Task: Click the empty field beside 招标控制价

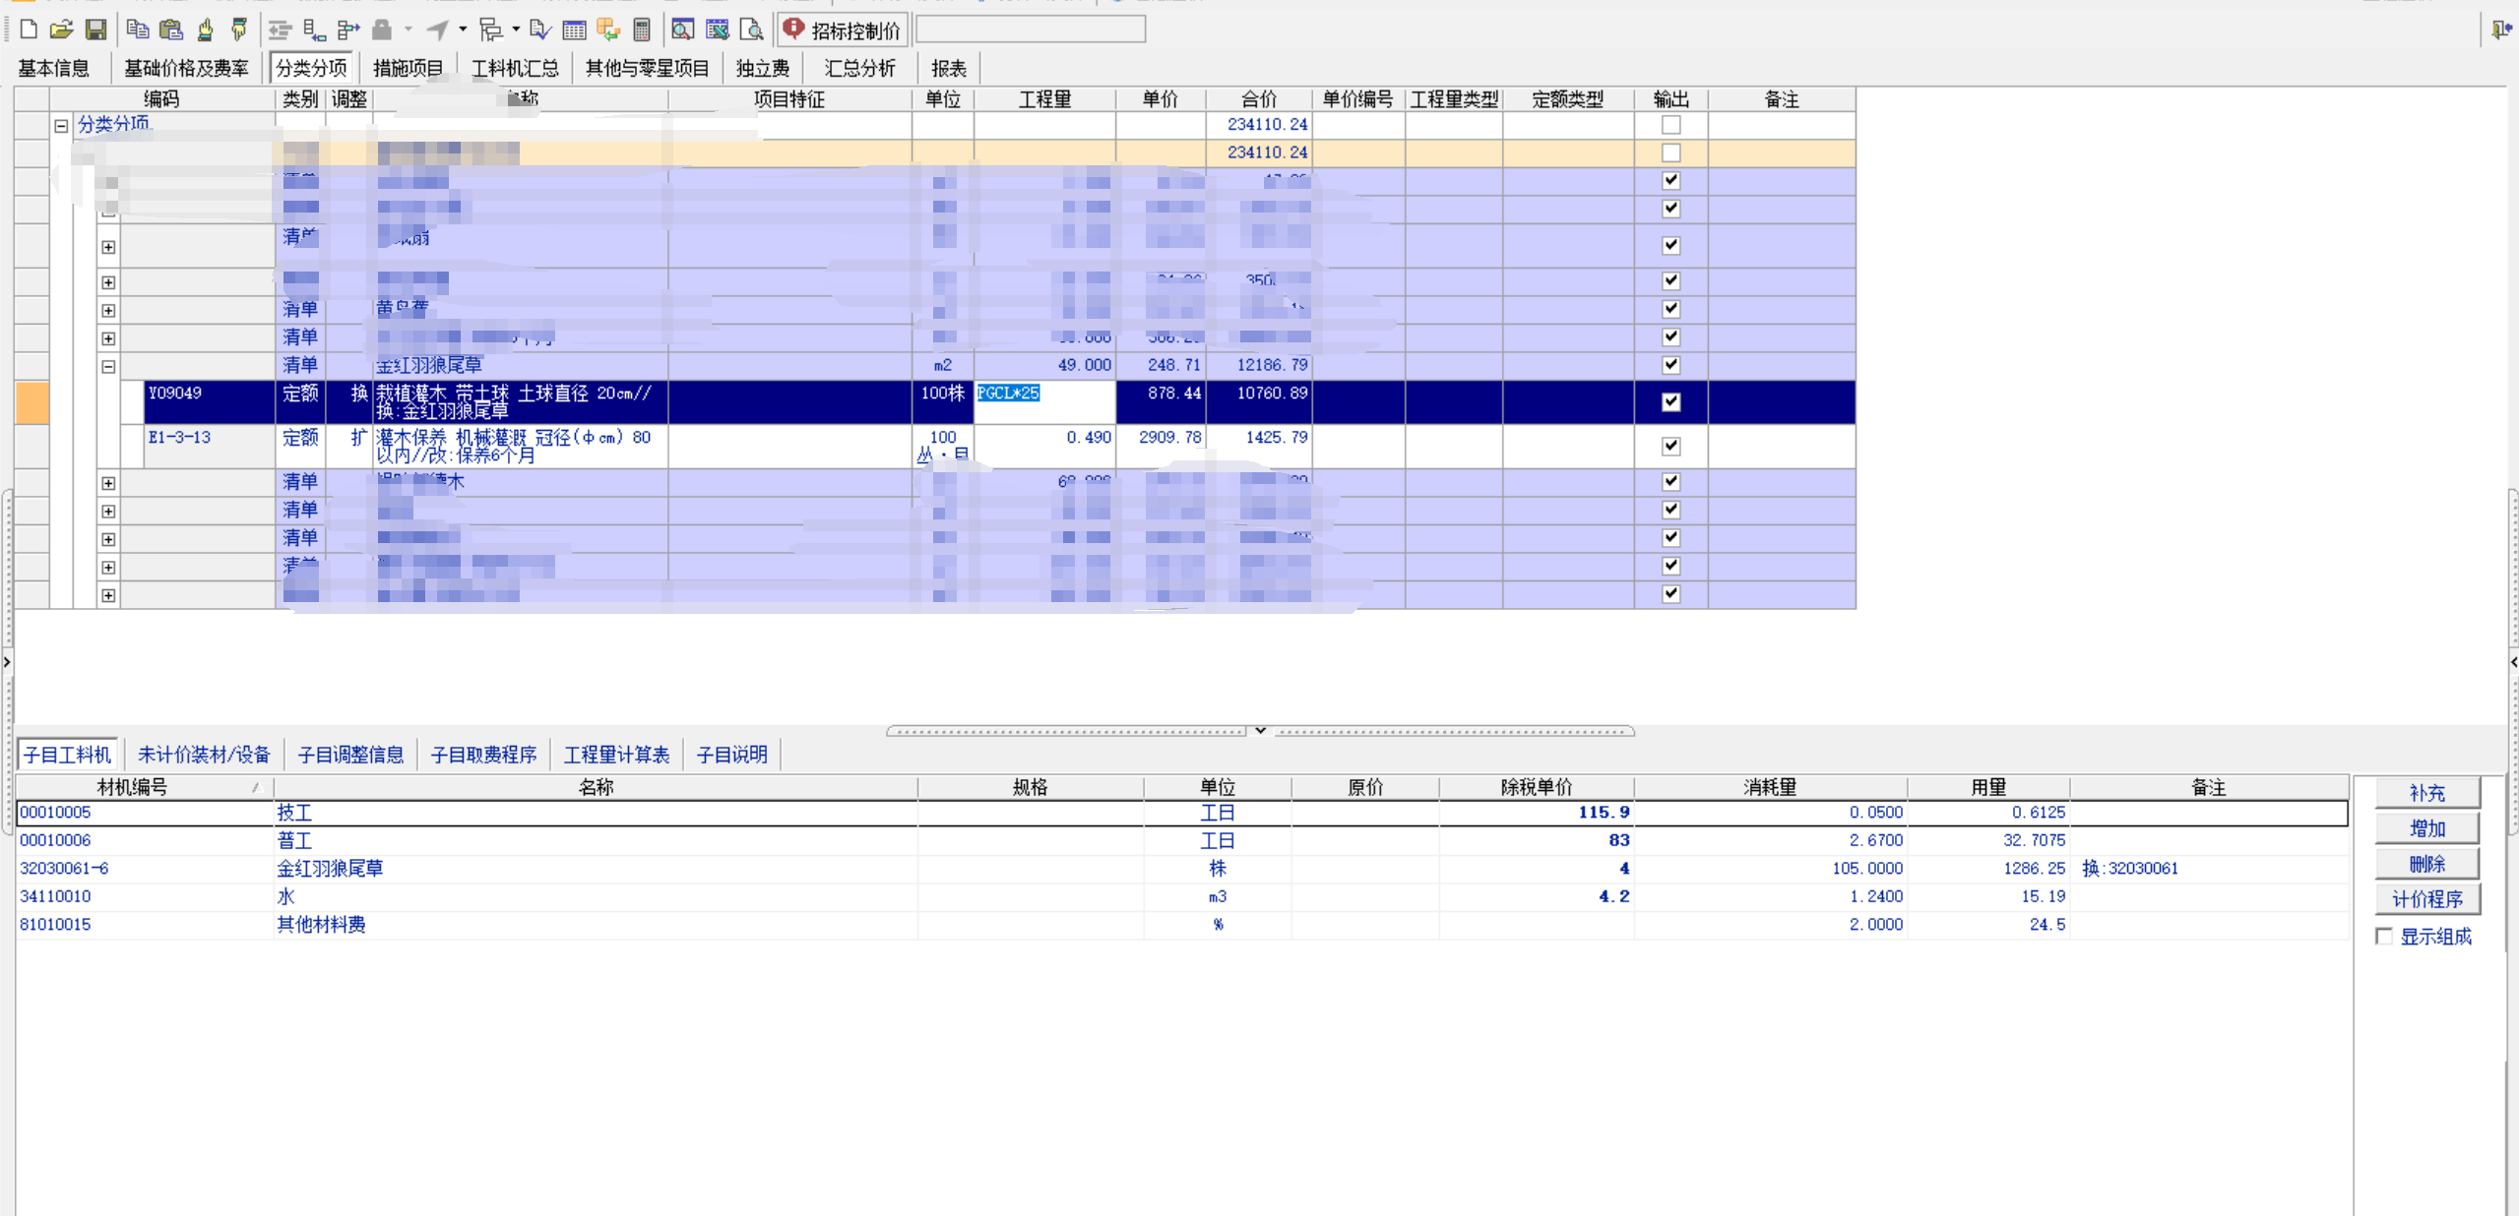Action: coord(1031,30)
